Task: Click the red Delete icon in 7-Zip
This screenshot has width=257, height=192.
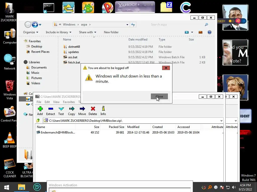Action: click(93, 109)
